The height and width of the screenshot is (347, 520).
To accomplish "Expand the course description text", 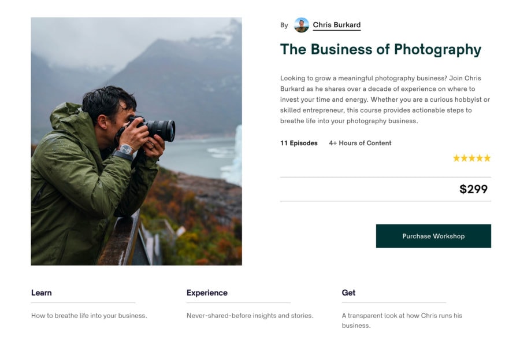I will tap(384, 99).
